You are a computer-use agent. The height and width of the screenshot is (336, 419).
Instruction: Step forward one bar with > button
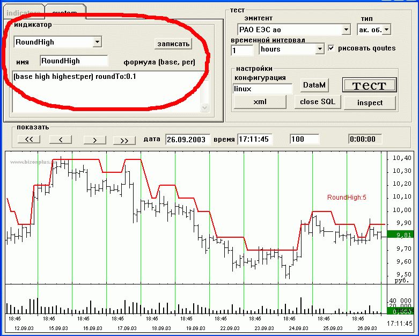pyautogui.click(x=94, y=140)
